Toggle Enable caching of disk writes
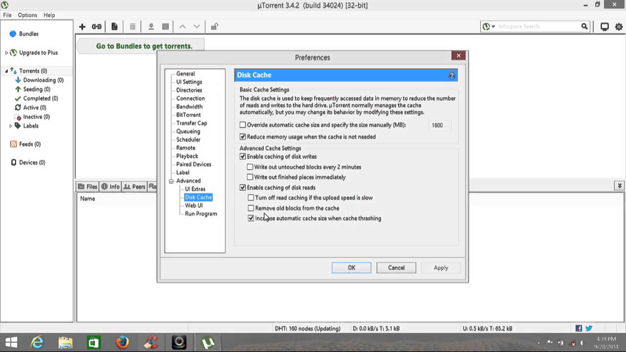 click(243, 157)
